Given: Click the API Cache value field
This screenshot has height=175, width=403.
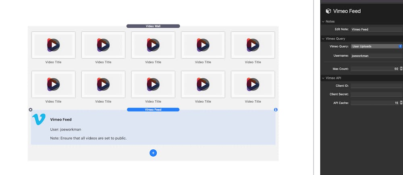Looking at the screenshot, I should tap(375, 103).
